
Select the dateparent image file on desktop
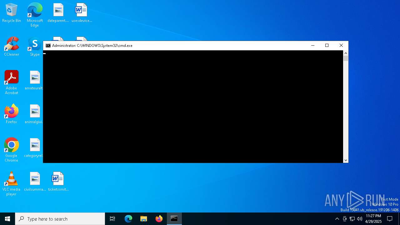click(x=58, y=13)
